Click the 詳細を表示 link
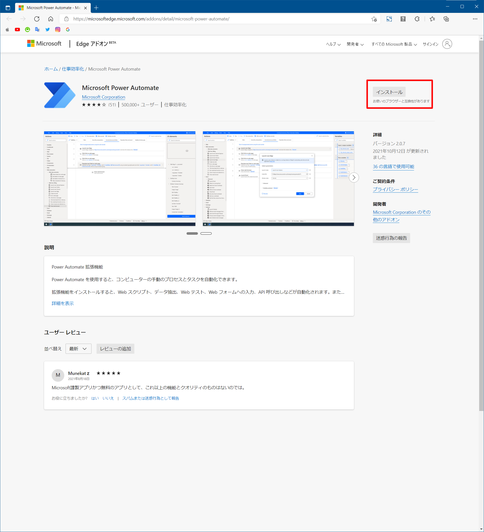This screenshot has height=532, width=484. (63, 303)
